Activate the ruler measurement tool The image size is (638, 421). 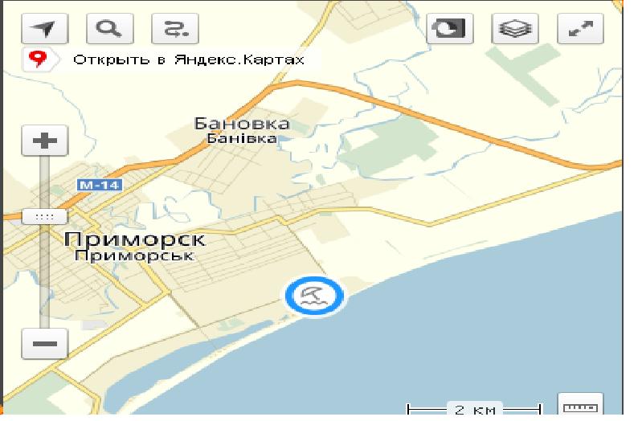tap(580, 406)
